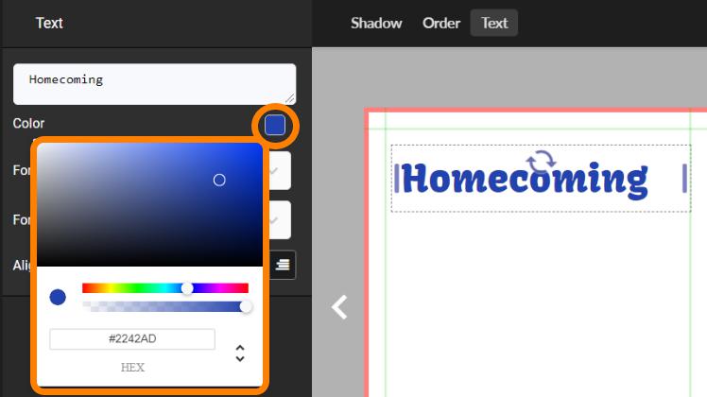
Task: Click the blue Color swatch button
Action: pyautogui.click(x=275, y=125)
